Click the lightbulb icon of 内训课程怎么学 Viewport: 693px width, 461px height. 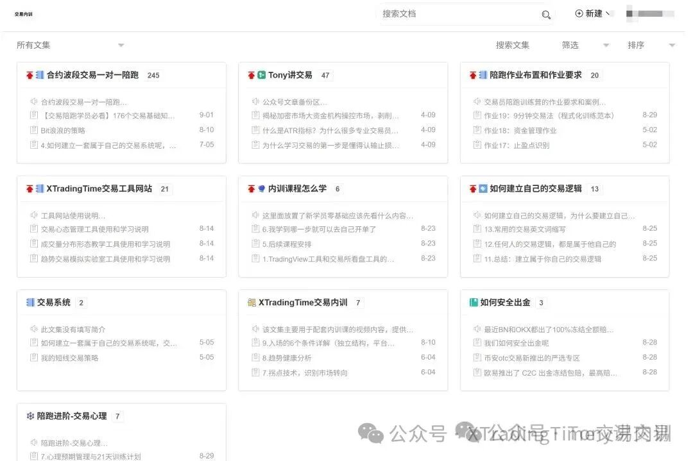click(262, 189)
